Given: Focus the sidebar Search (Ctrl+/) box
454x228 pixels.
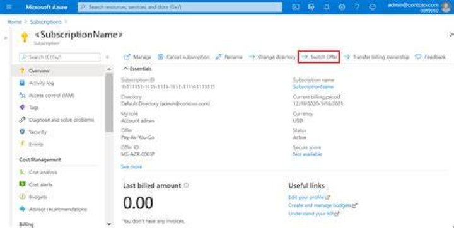Looking at the screenshot, I should (60, 57).
